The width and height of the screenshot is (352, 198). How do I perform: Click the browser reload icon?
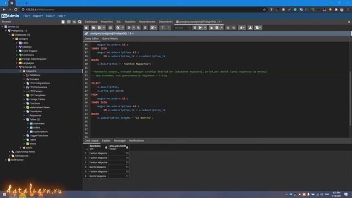tap(16, 10)
